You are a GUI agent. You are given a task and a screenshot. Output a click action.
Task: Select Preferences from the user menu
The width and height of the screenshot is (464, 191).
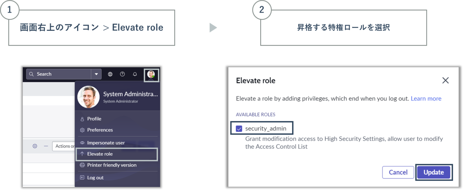(x=100, y=130)
